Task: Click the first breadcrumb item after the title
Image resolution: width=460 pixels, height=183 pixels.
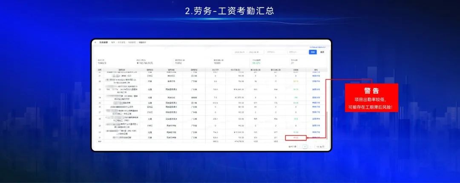Action: (113, 42)
